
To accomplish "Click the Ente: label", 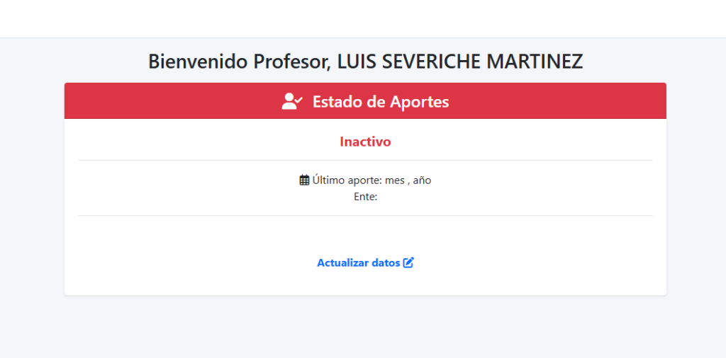I will pyautogui.click(x=365, y=197).
